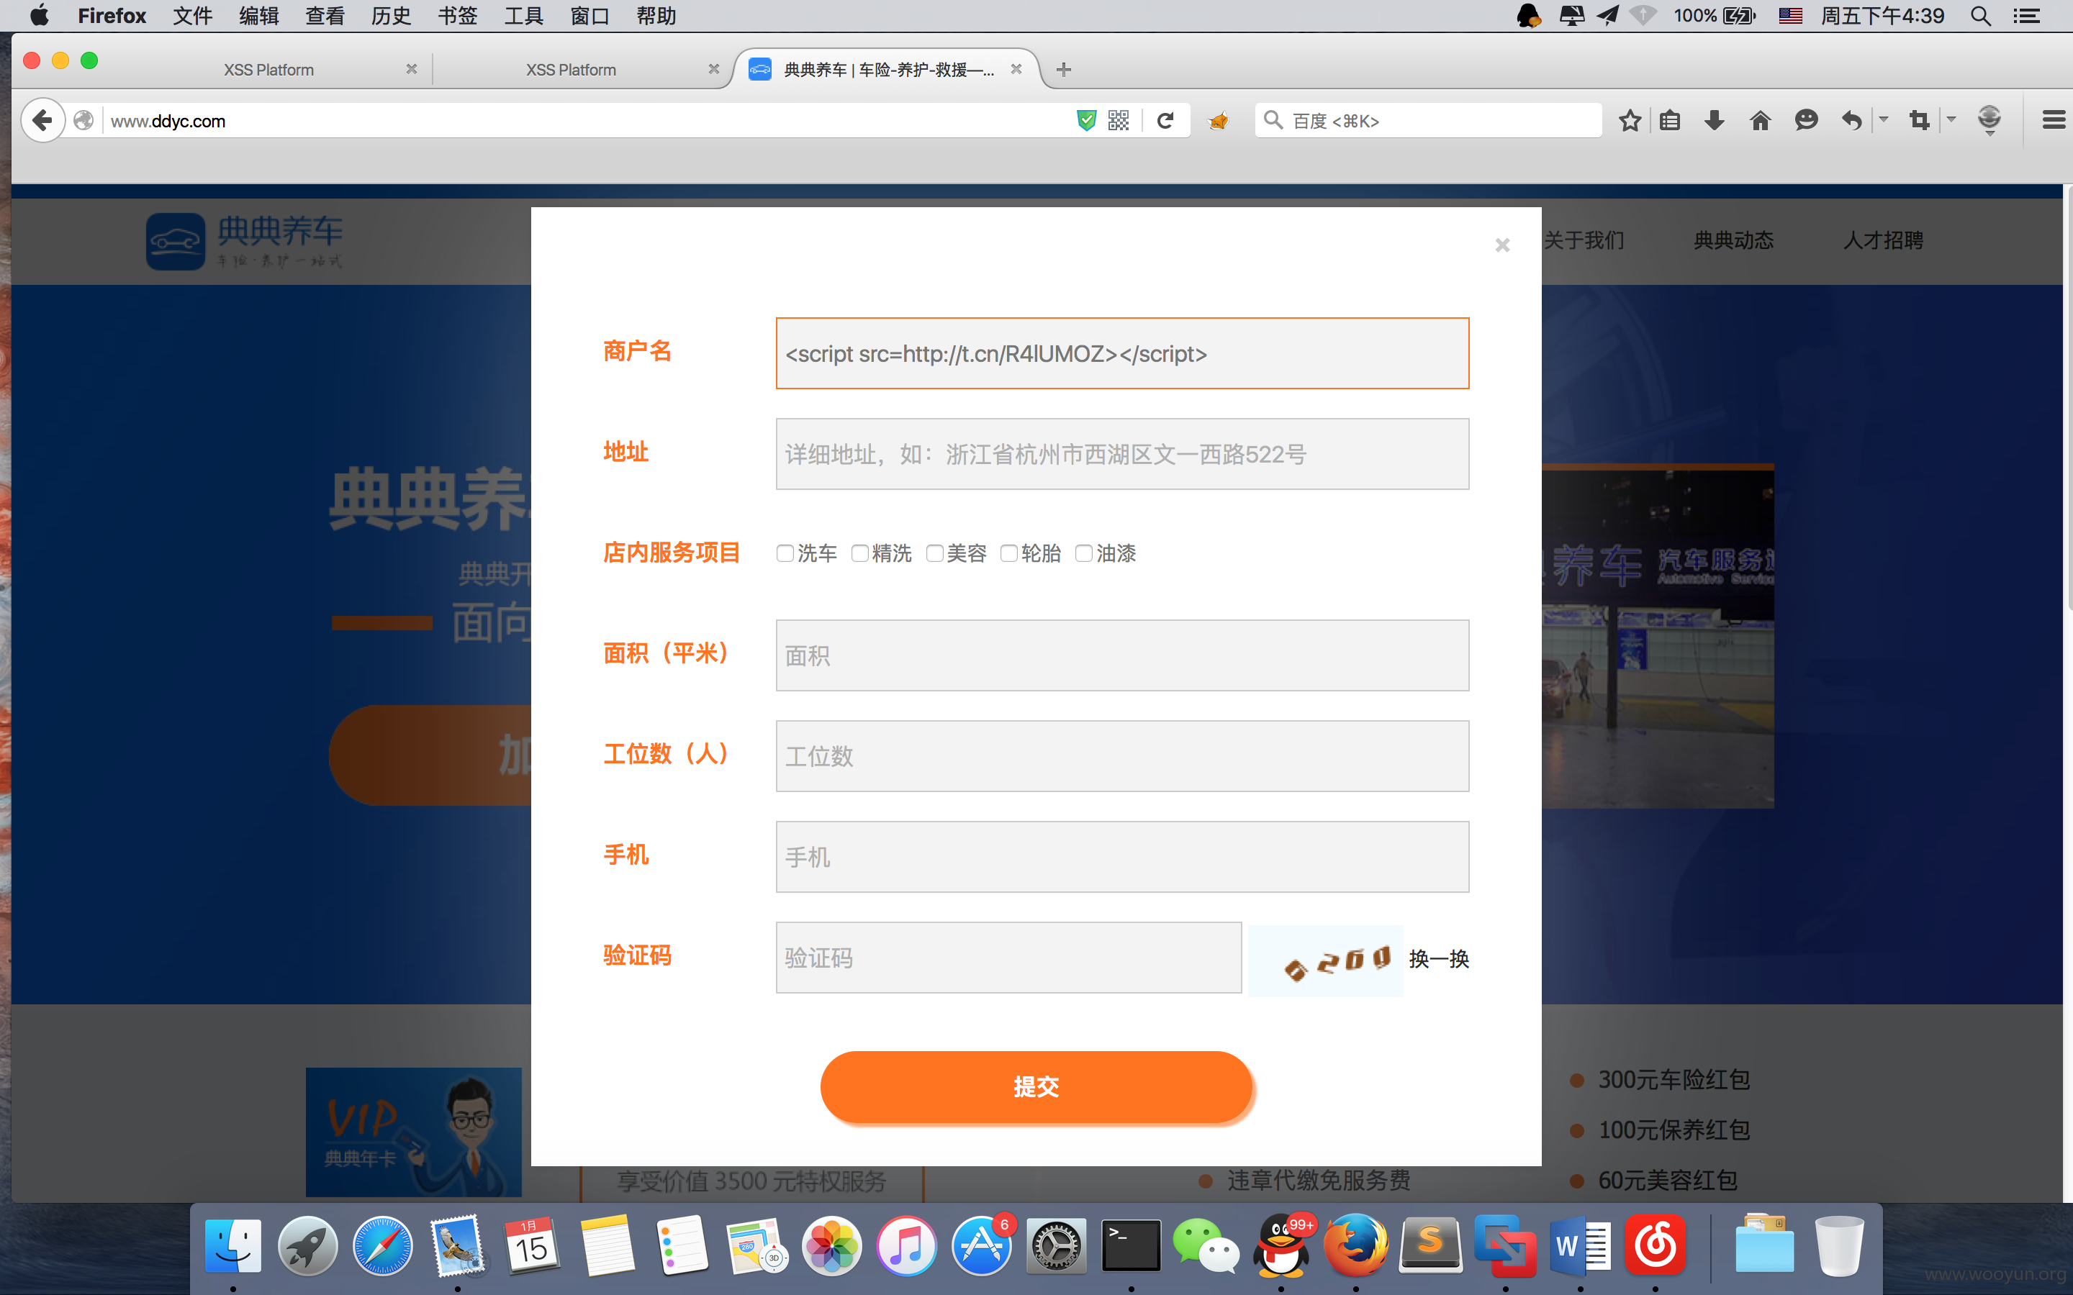
Task: Click the Baidu search box
Action: [x=1428, y=121]
